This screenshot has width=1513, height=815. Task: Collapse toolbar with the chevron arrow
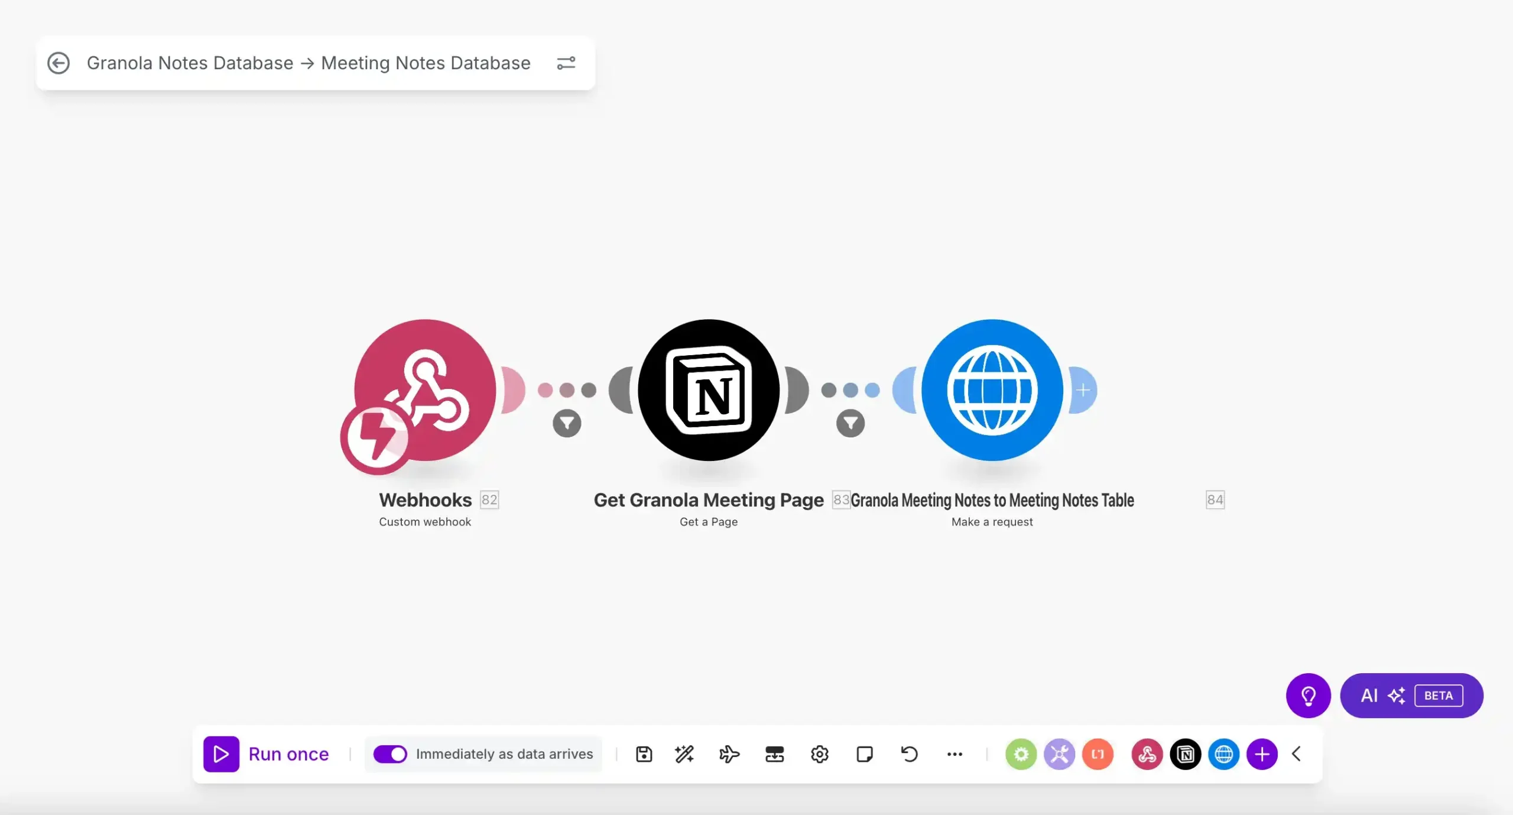click(x=1297, y=754)
